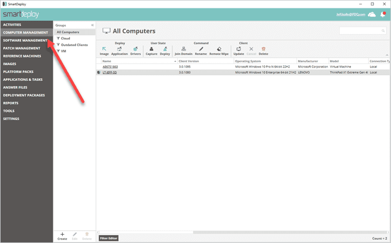391x243 pixels.
Task: Click the Cancel client icon
Action: 251,49
